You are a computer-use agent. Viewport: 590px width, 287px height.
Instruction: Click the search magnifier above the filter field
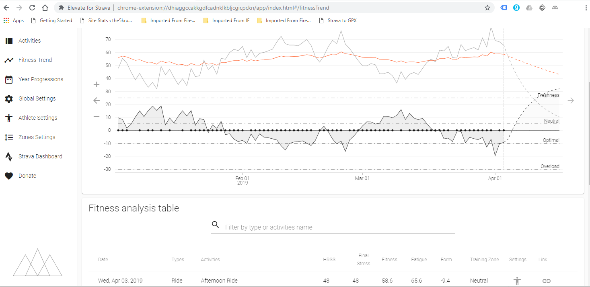216,224
